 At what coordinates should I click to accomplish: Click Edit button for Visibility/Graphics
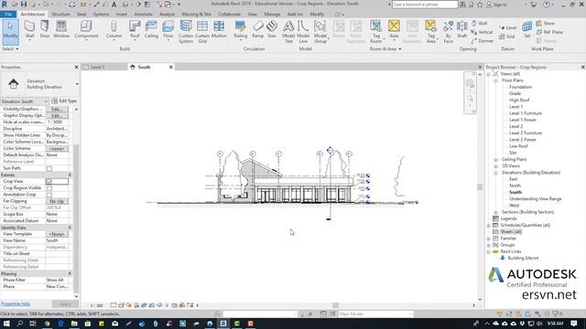(57, 109)
